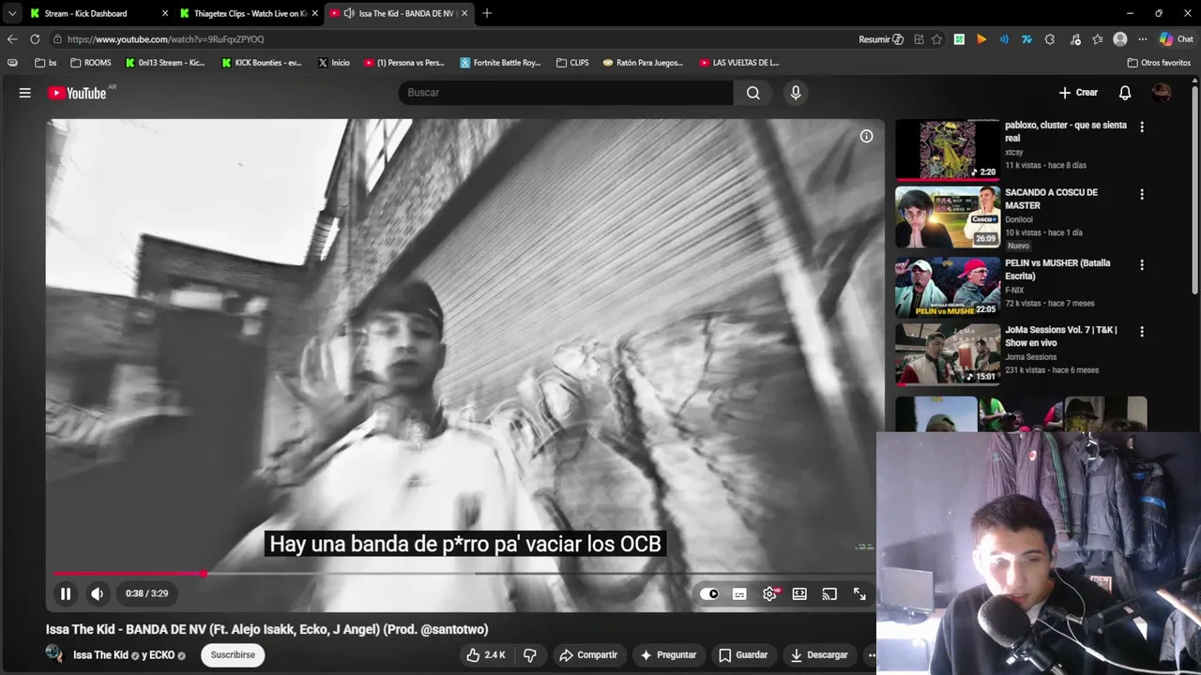
Task: Mute the video volume
Action: coord(98,593)
